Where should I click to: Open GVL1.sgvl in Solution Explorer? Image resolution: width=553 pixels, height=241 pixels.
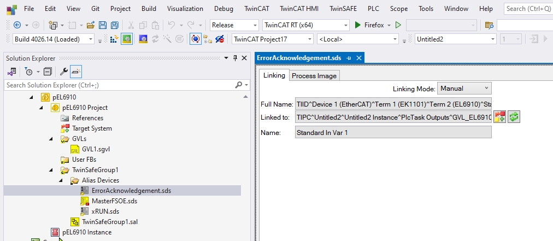click(96, 149)
